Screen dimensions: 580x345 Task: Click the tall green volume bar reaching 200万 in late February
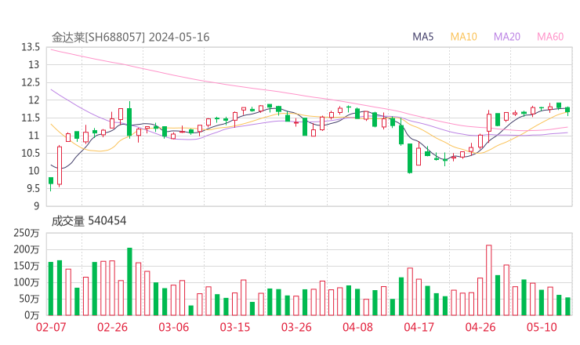[x=129, y=281]
